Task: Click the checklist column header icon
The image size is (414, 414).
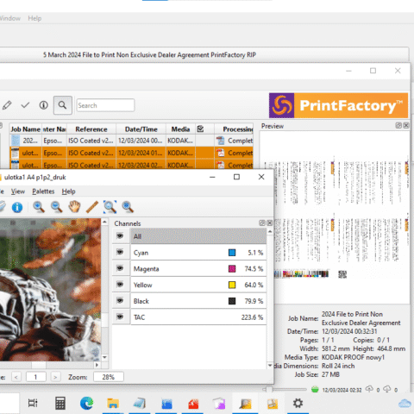Action: coord(200,129)
